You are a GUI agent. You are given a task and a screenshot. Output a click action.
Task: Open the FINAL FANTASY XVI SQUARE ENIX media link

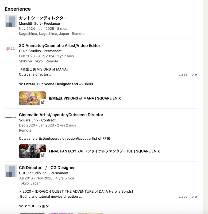point(104,151)
